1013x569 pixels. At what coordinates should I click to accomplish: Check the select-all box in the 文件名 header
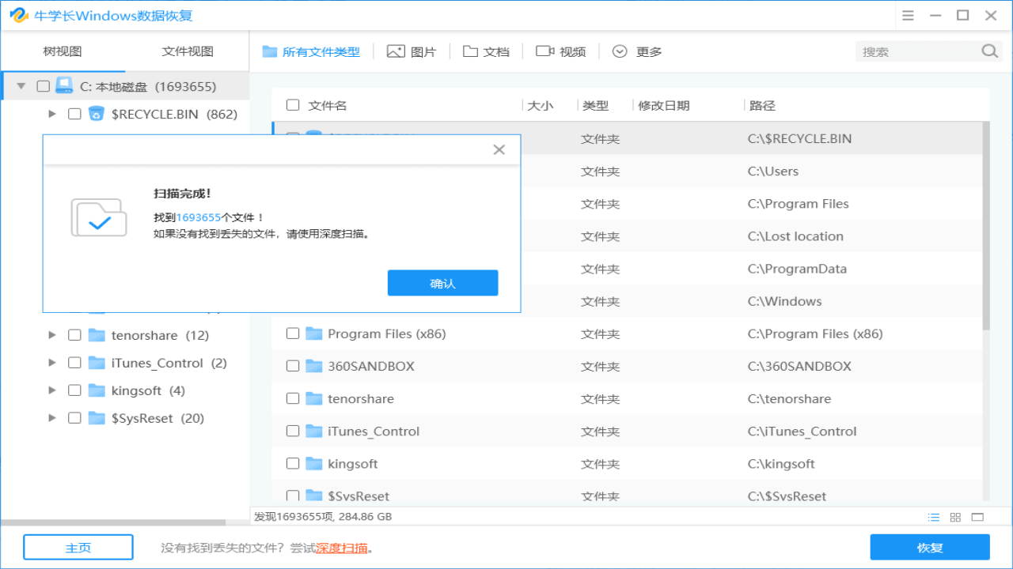pos(293,104)
